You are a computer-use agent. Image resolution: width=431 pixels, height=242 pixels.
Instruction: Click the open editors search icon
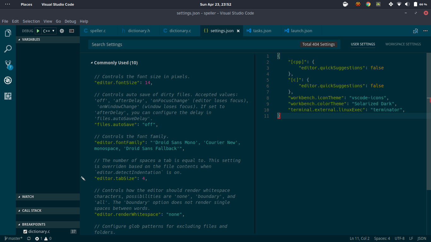point(416,31)
